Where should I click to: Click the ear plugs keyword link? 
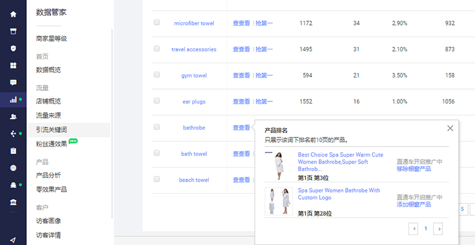[194, 102]
